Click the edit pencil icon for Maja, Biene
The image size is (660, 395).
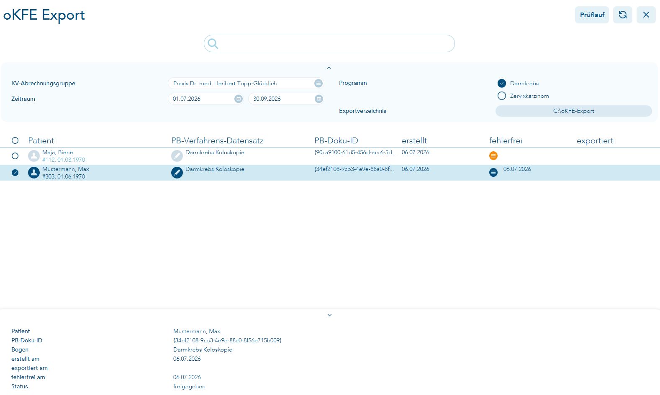point(177,156)
